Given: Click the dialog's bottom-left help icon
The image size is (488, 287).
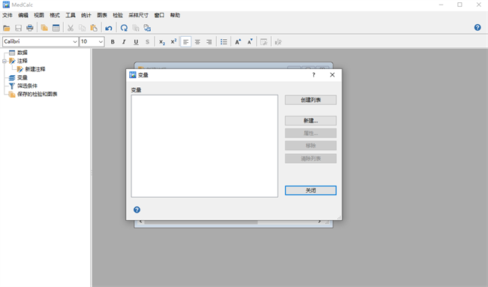Looking at the screenshot, I should (137, 210).
